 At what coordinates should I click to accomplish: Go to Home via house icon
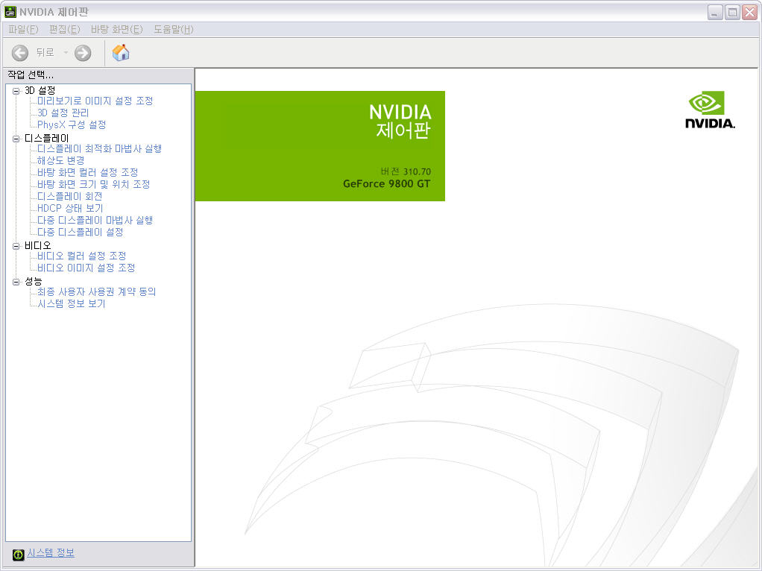121,52
